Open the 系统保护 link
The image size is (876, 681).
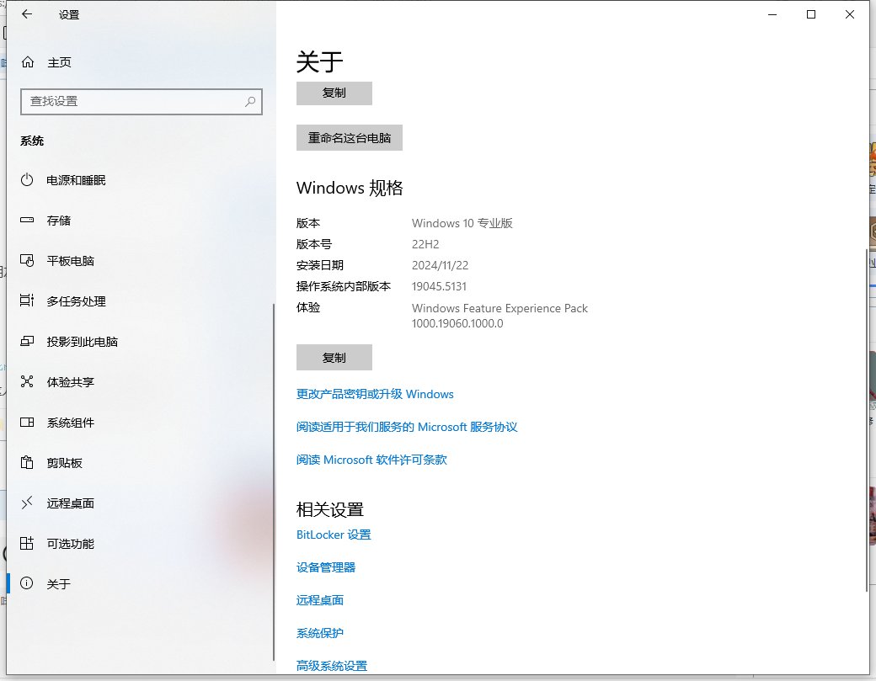[319, 634]
